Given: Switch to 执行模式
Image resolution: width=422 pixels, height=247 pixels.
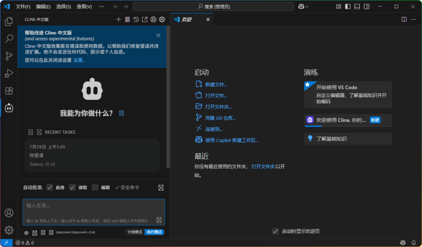Looking at the screenshot, I should pos(155,232).
